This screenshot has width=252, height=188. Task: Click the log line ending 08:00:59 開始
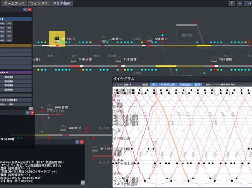click(x=21, y=178)
